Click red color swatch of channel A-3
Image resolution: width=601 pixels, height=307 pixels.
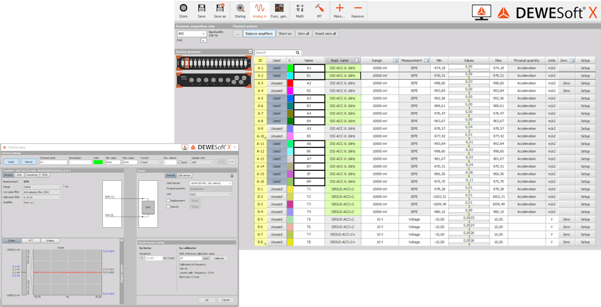coord(290,83)
